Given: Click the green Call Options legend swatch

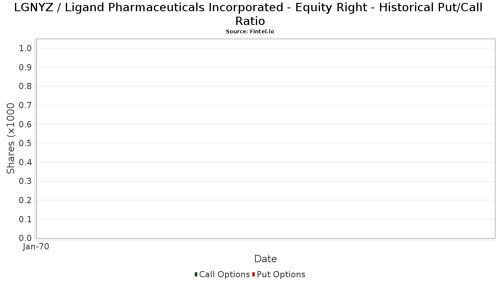Looking at the screenshot, I should [x=196, y=274].
